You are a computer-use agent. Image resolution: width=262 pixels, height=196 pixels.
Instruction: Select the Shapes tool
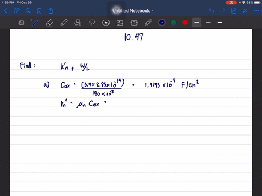click(78, 23)
